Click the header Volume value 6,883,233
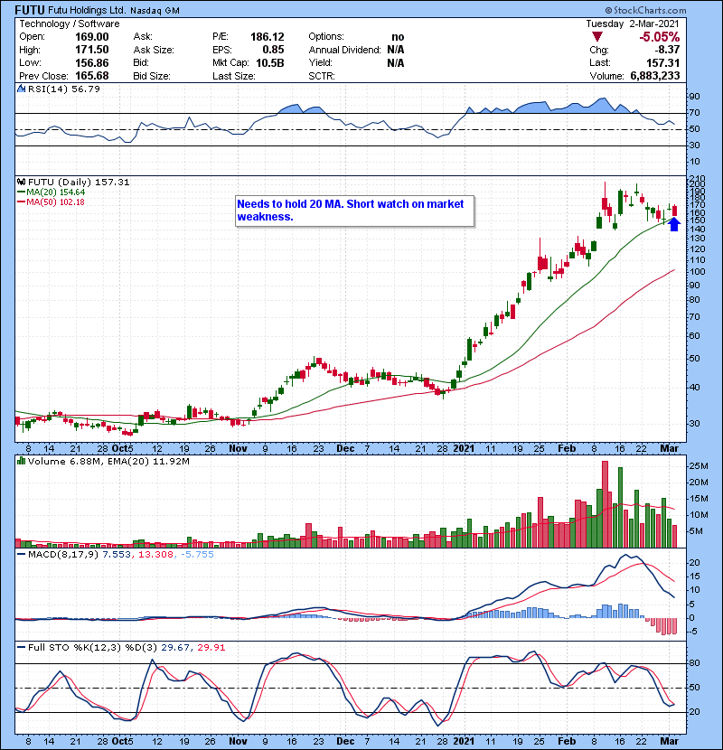Viewport: 723px width, 750px height. coord(655,76)
